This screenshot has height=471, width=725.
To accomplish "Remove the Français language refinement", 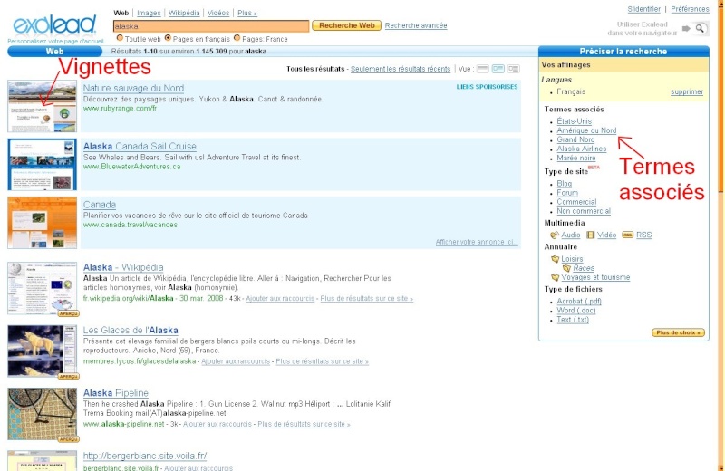I will [x=687, y=92].
